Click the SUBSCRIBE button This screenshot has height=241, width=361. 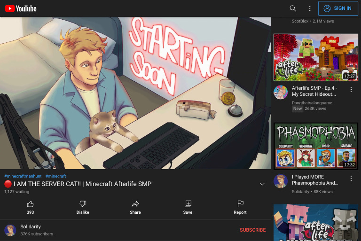252,230
